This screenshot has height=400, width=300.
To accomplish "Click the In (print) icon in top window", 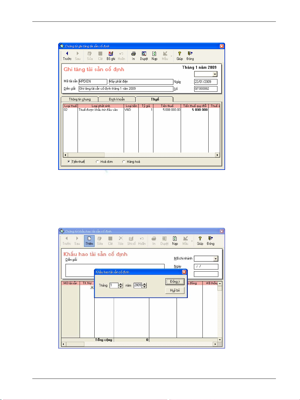I will 133,54.
